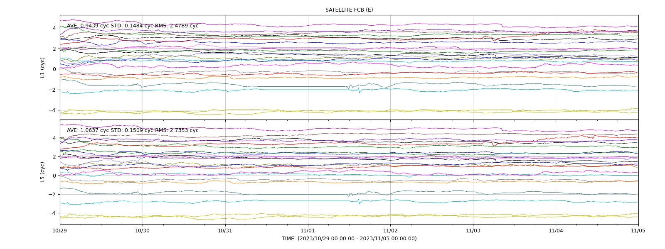
Task: Click the 10/31 x-axis tick label
Action: coord(225,231)
